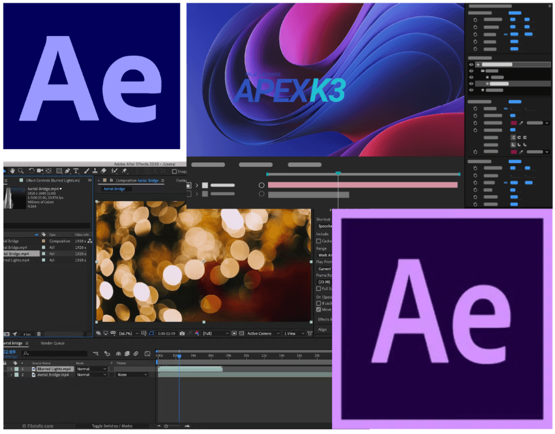Toggle the top eye icon in APEX K3 layer list

(472, 64)
